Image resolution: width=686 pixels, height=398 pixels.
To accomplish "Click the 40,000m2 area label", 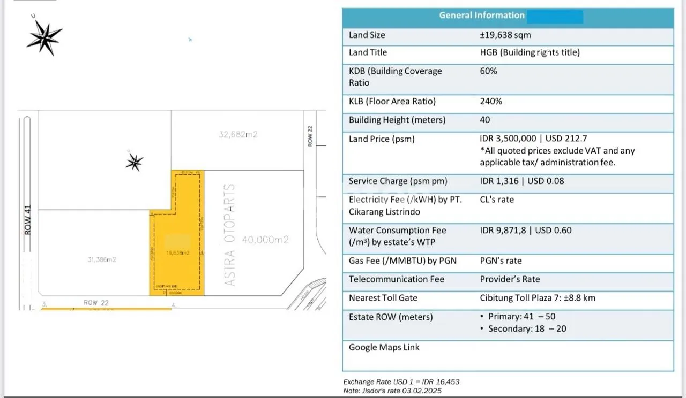I will tap(265, 240).
